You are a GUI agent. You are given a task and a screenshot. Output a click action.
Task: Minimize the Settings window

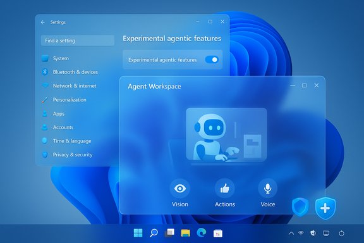(198, 22)
